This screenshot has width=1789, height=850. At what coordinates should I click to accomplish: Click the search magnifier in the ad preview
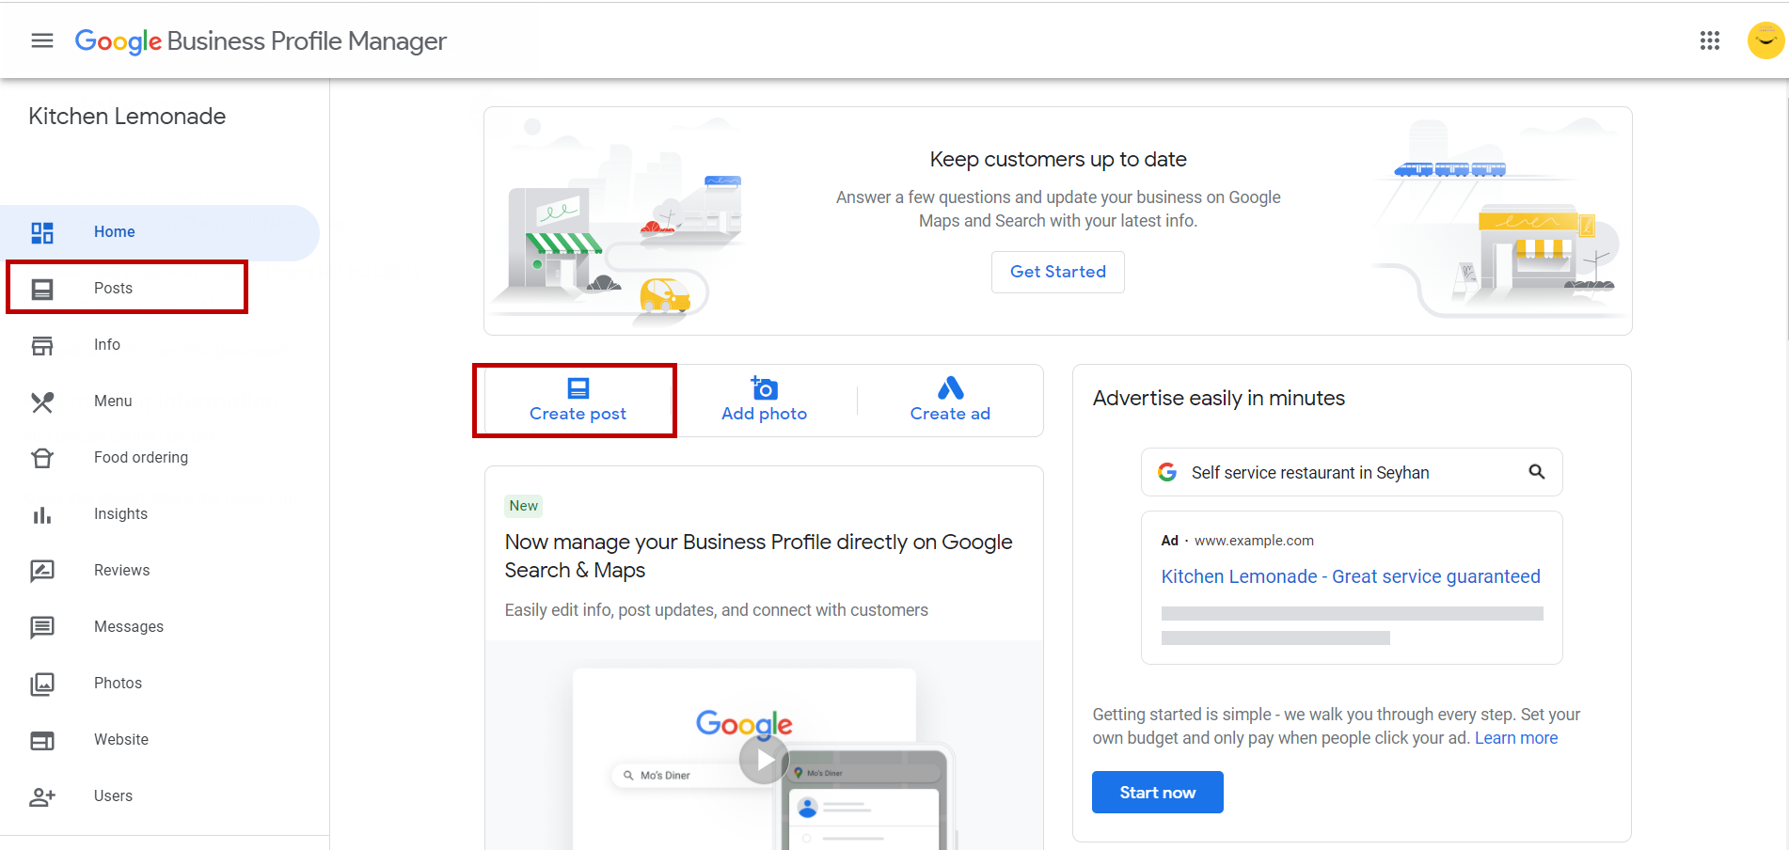point(1537,471)
